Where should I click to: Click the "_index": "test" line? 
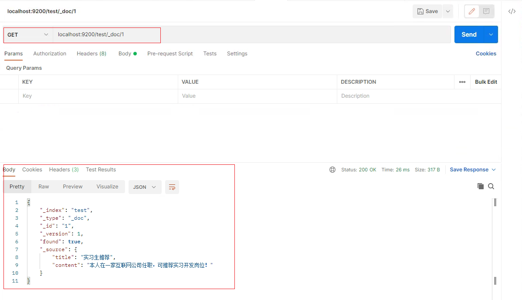tap(66, 210)
